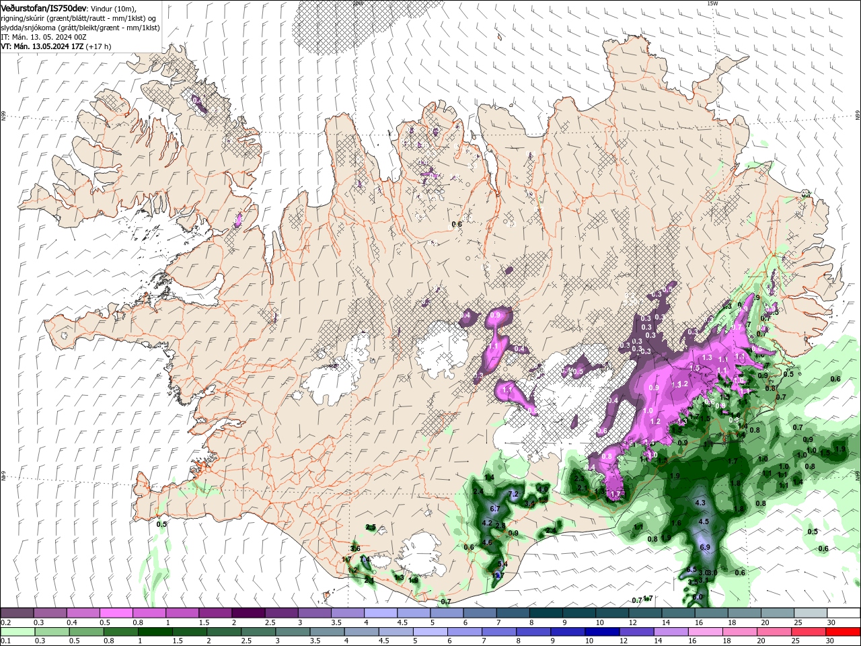Image resolution: width=861 pixels, height=646 pixels.
Task: Click the lavender 4 swatch in snow legend
Action: (381, 613)
